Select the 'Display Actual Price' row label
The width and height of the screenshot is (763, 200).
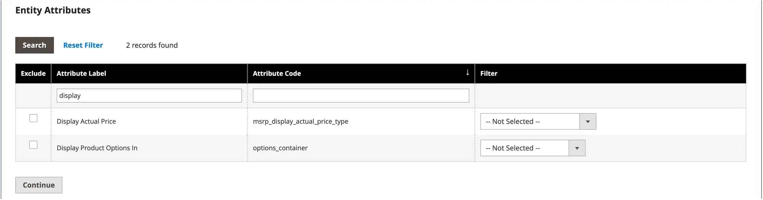click(86, 122)
